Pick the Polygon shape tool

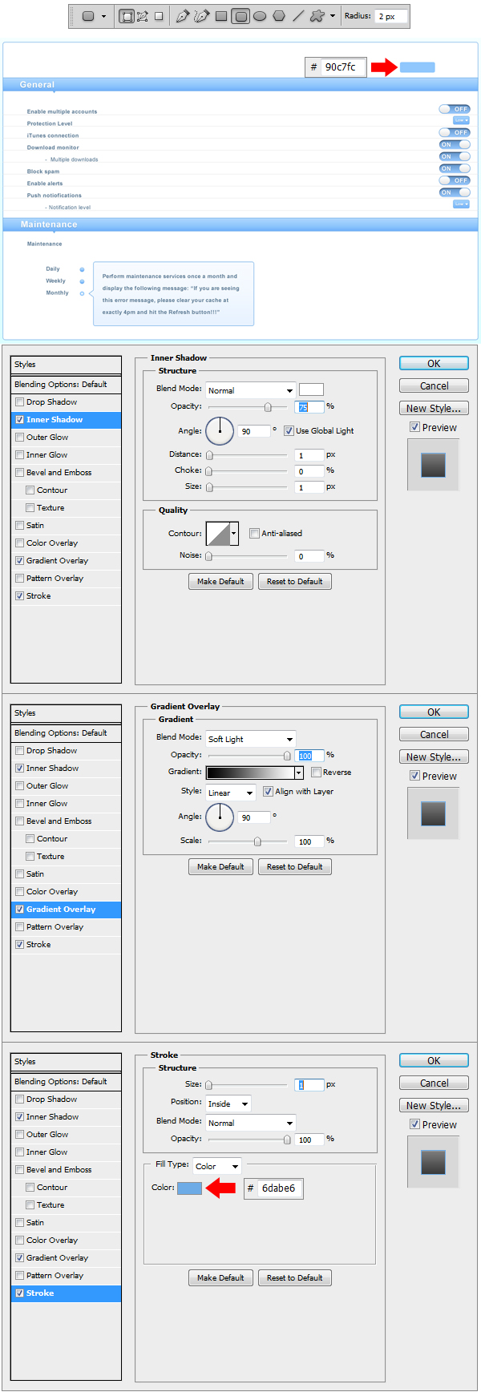click(279, 16)
